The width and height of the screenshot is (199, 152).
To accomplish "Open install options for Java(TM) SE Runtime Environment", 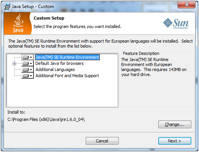I will (x=28, y=57).
